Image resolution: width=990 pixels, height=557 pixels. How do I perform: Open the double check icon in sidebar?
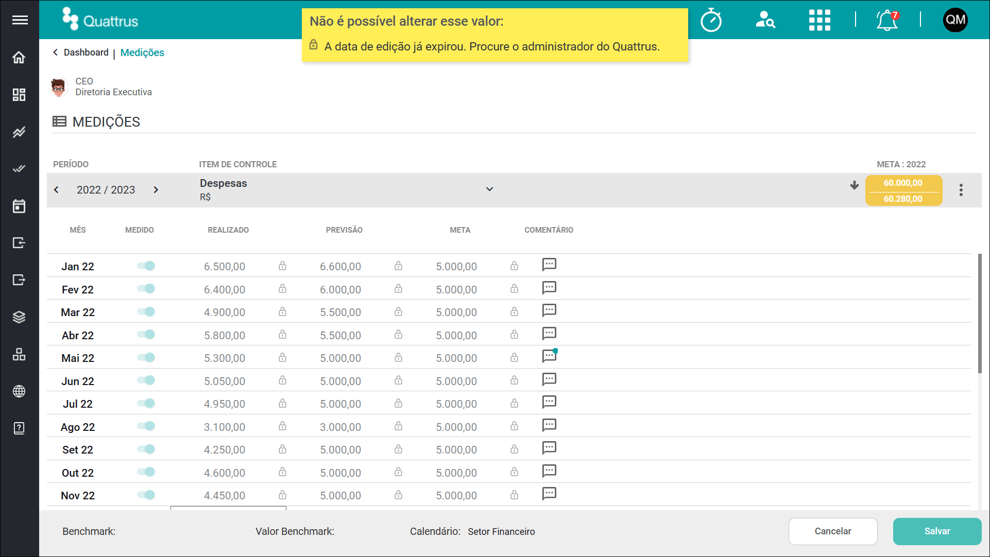click(19, 169)
